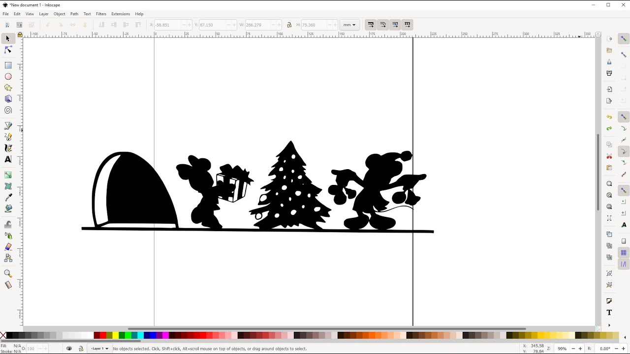This screenshot has height=354, width=630.
Task: Open the Layer menu
Action: (44, 14)
